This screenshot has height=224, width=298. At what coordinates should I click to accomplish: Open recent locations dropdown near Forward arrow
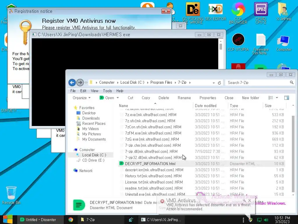coord(86,83)
